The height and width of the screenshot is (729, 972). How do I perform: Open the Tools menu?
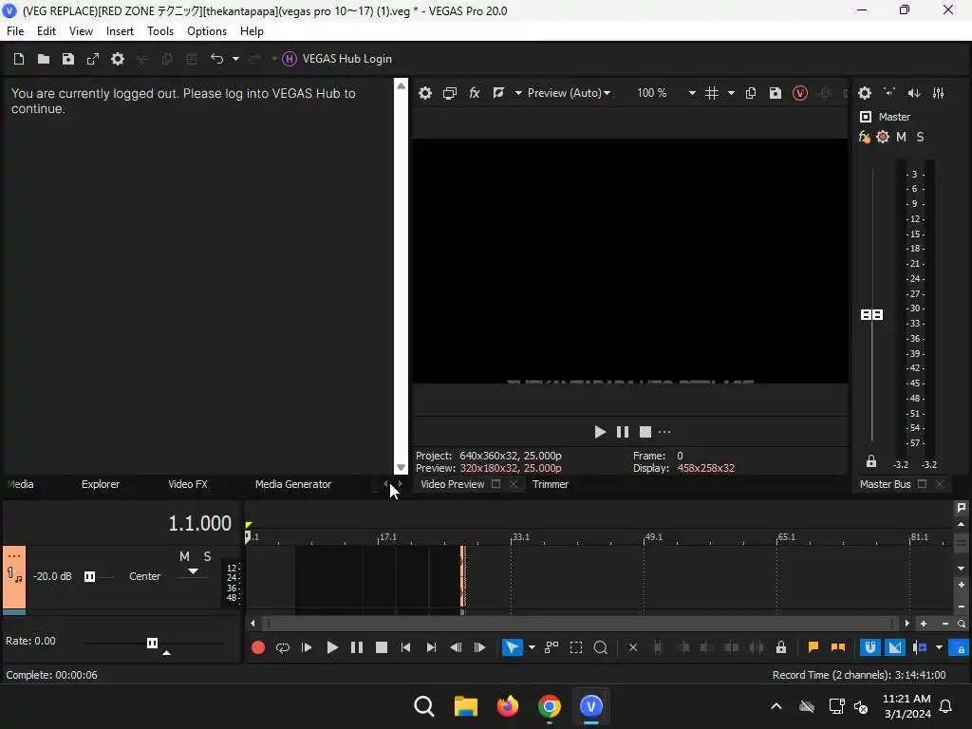[160, 31]
